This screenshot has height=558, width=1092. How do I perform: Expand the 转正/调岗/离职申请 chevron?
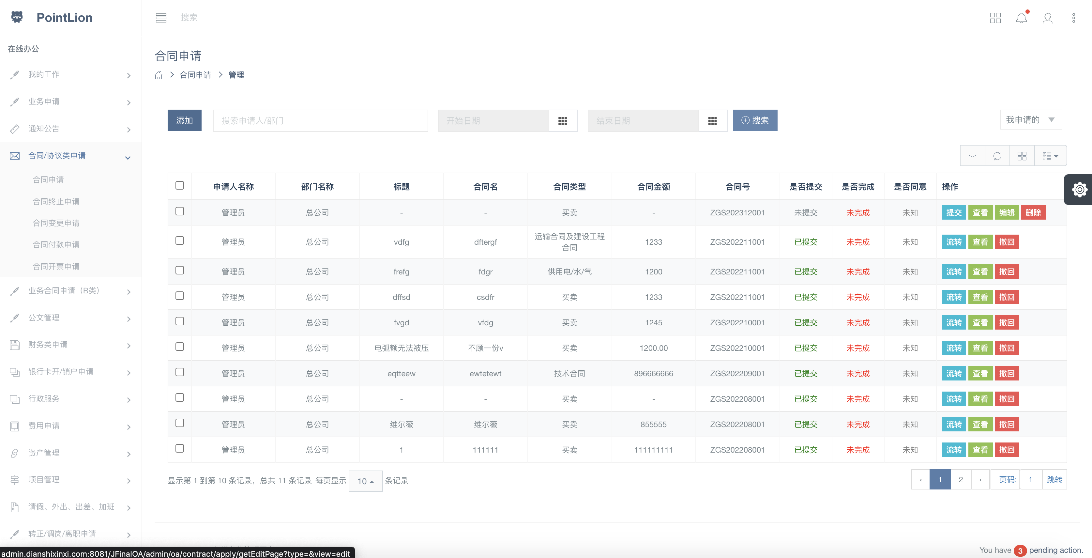coord(129,535)
